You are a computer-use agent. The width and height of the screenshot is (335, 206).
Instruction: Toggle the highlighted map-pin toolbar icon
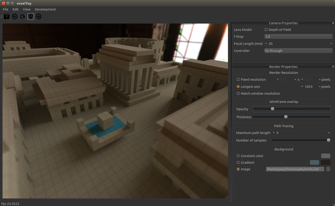tap(31, 16)
